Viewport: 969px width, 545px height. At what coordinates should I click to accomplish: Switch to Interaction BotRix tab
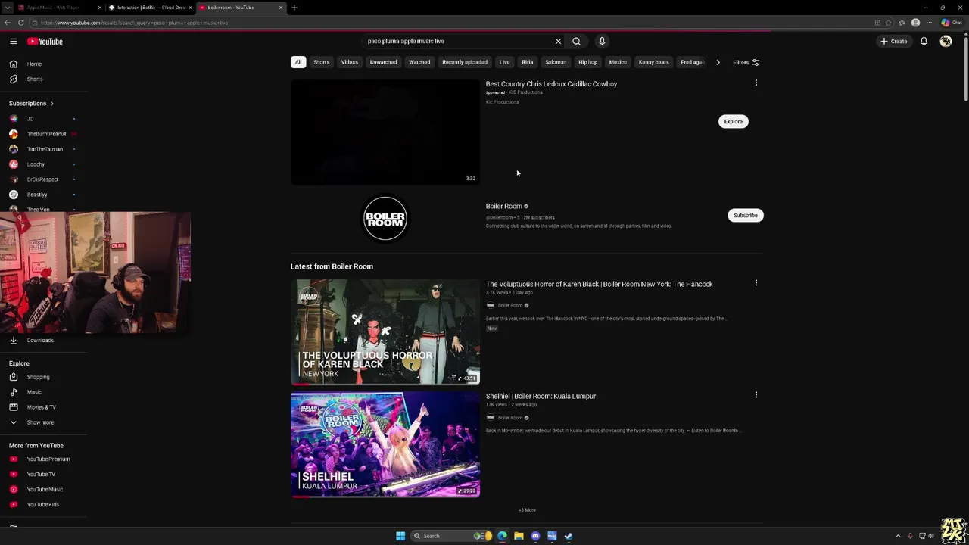151,8
